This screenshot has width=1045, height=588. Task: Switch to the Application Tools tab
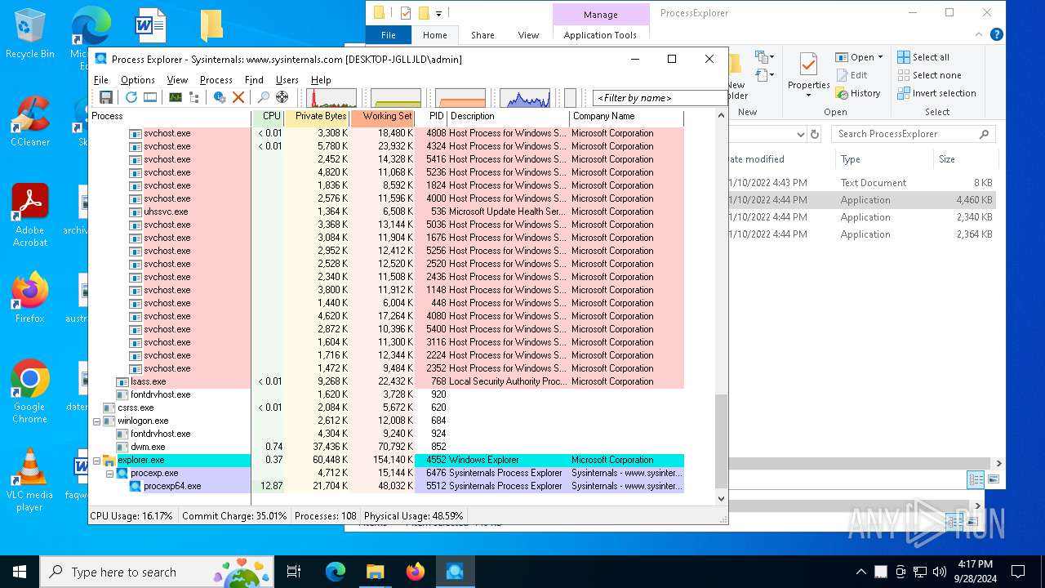[x=600, y=35]
